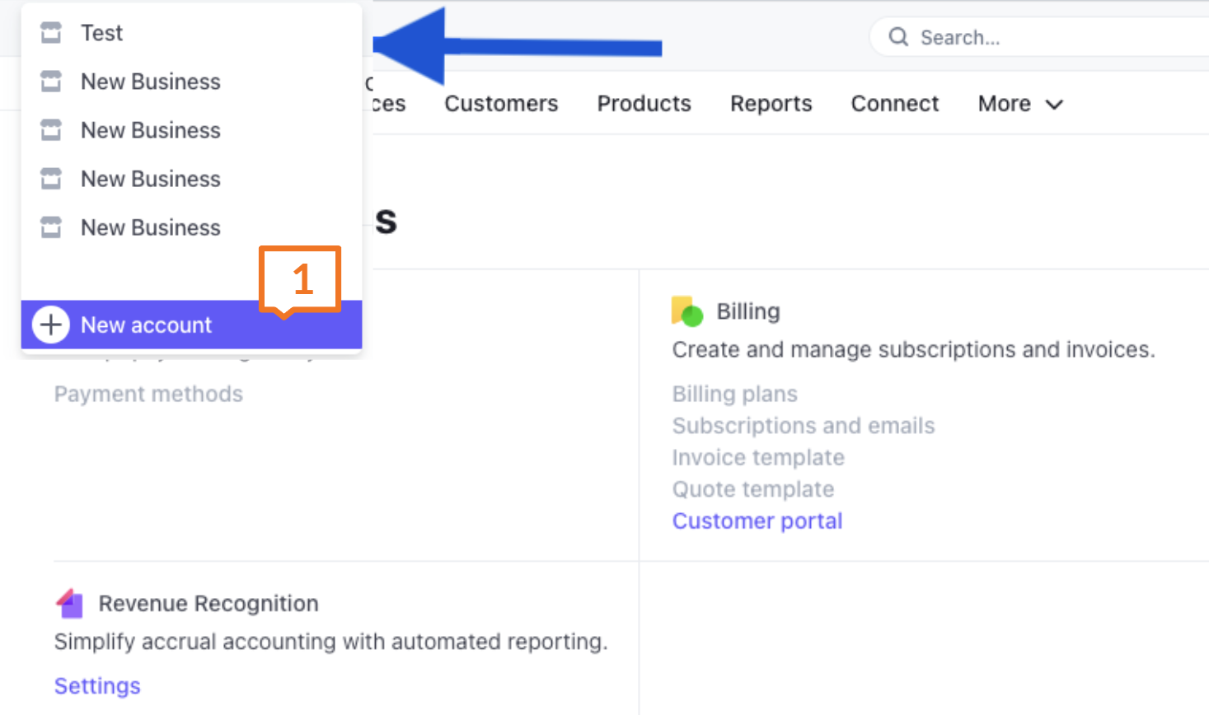The width and height of the screenshot is (1209, 715).
Task: Click the store icon beside Test account
Action: [51, 33]
